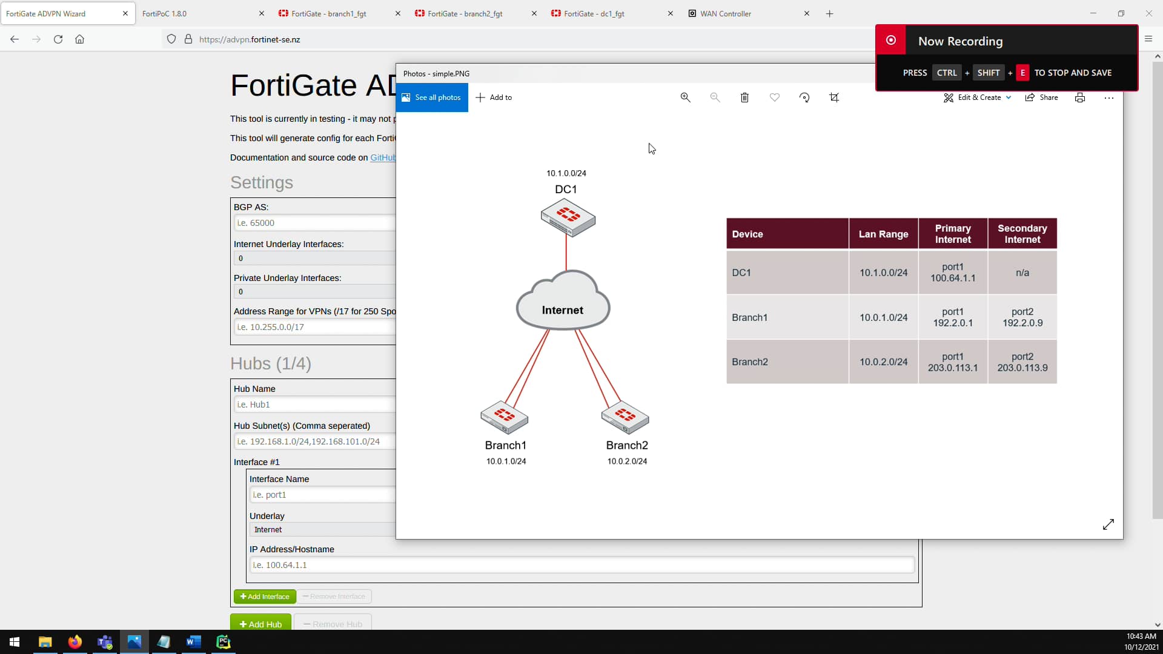Toggle the tracking protection shield
The width and height of the screenshot is (1163, 654).
(171, 39)
